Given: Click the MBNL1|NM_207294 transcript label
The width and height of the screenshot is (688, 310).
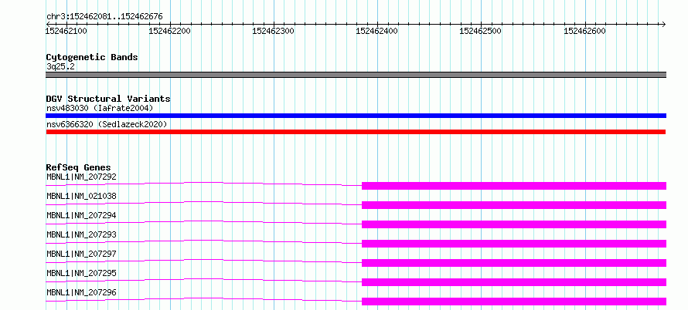Looking at the screenshot, I should coord(82,215).
